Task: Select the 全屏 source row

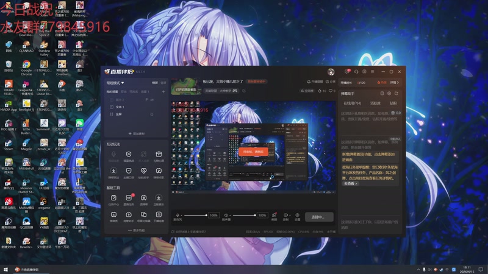Action: click(136, 114)
